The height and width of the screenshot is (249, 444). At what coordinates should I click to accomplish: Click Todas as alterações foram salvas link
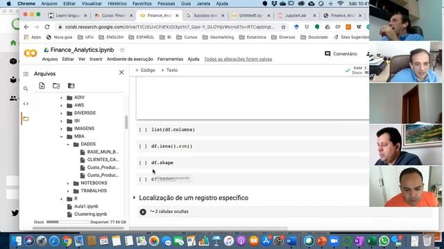tap(238, 59)
